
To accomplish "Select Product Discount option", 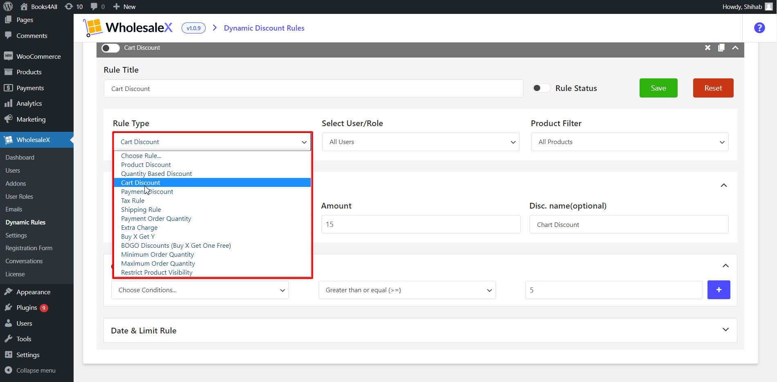I will (x=212, y=164).
